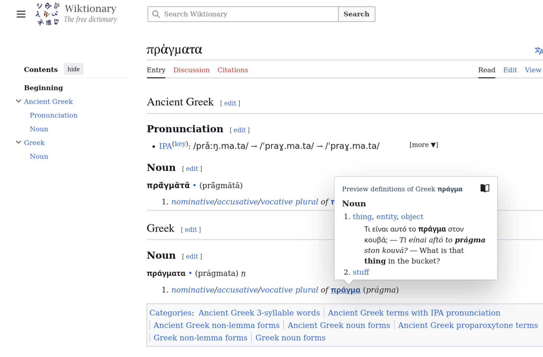Switch to the Entry tab
543x357 pixels.
(x=156, y=70)
